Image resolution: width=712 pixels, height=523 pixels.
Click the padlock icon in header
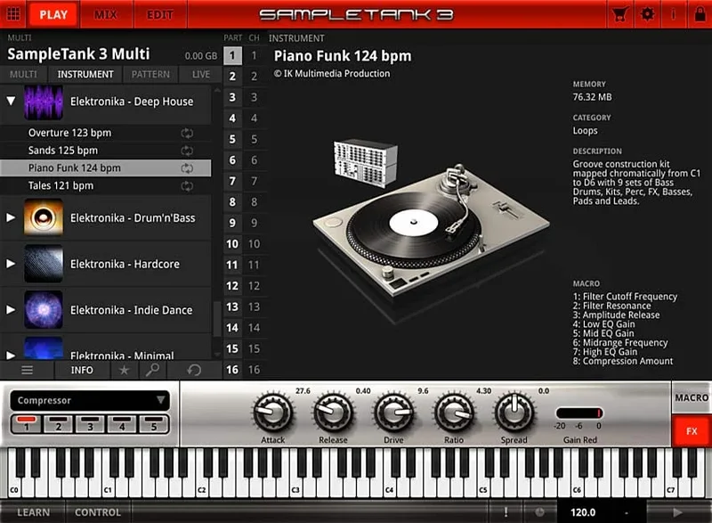point(700,14)
